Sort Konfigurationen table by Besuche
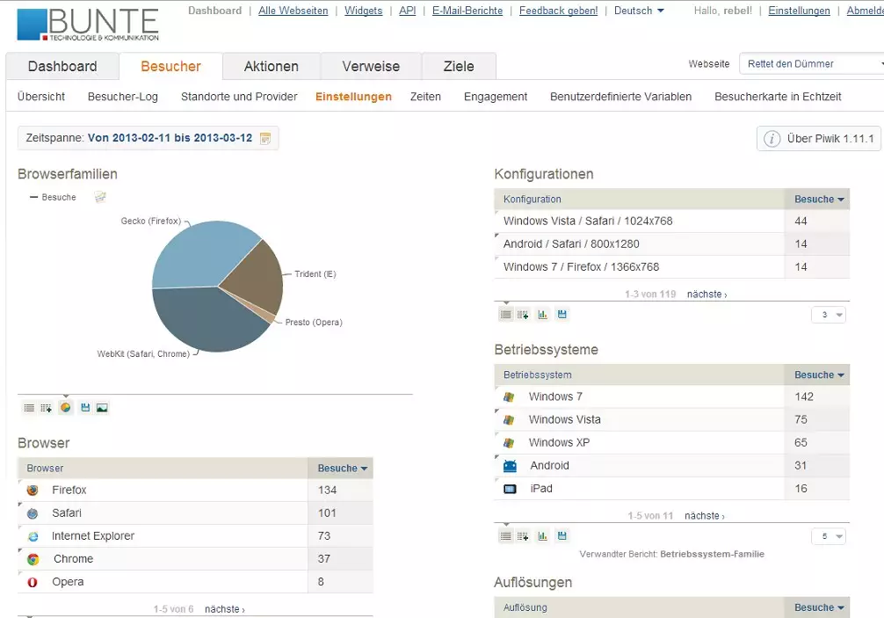Image resolution: width=884 pixels, height=618 pixels. [x=819, y=199]
